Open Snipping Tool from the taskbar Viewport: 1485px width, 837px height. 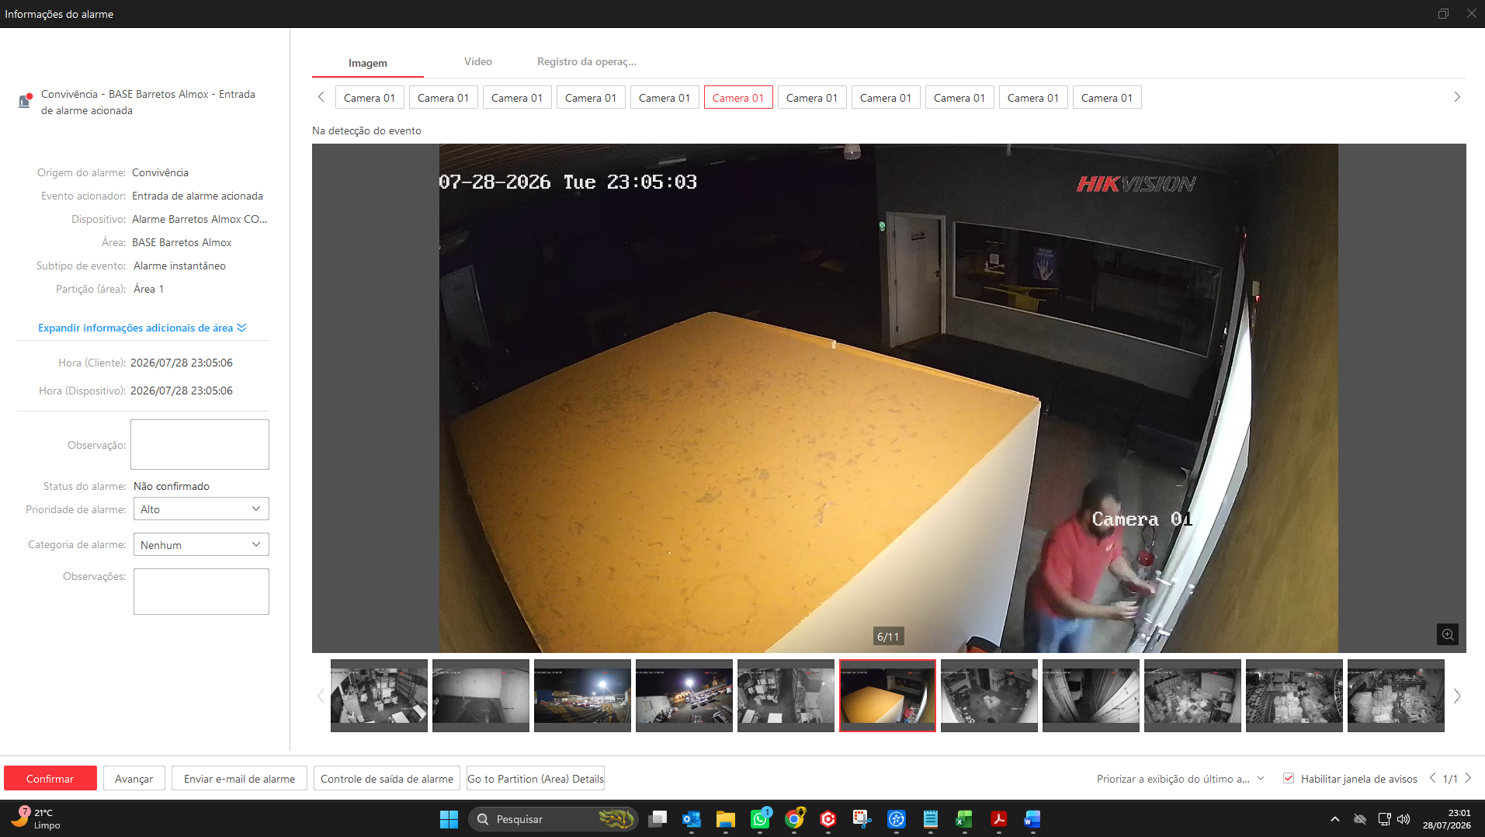point(862,819)
